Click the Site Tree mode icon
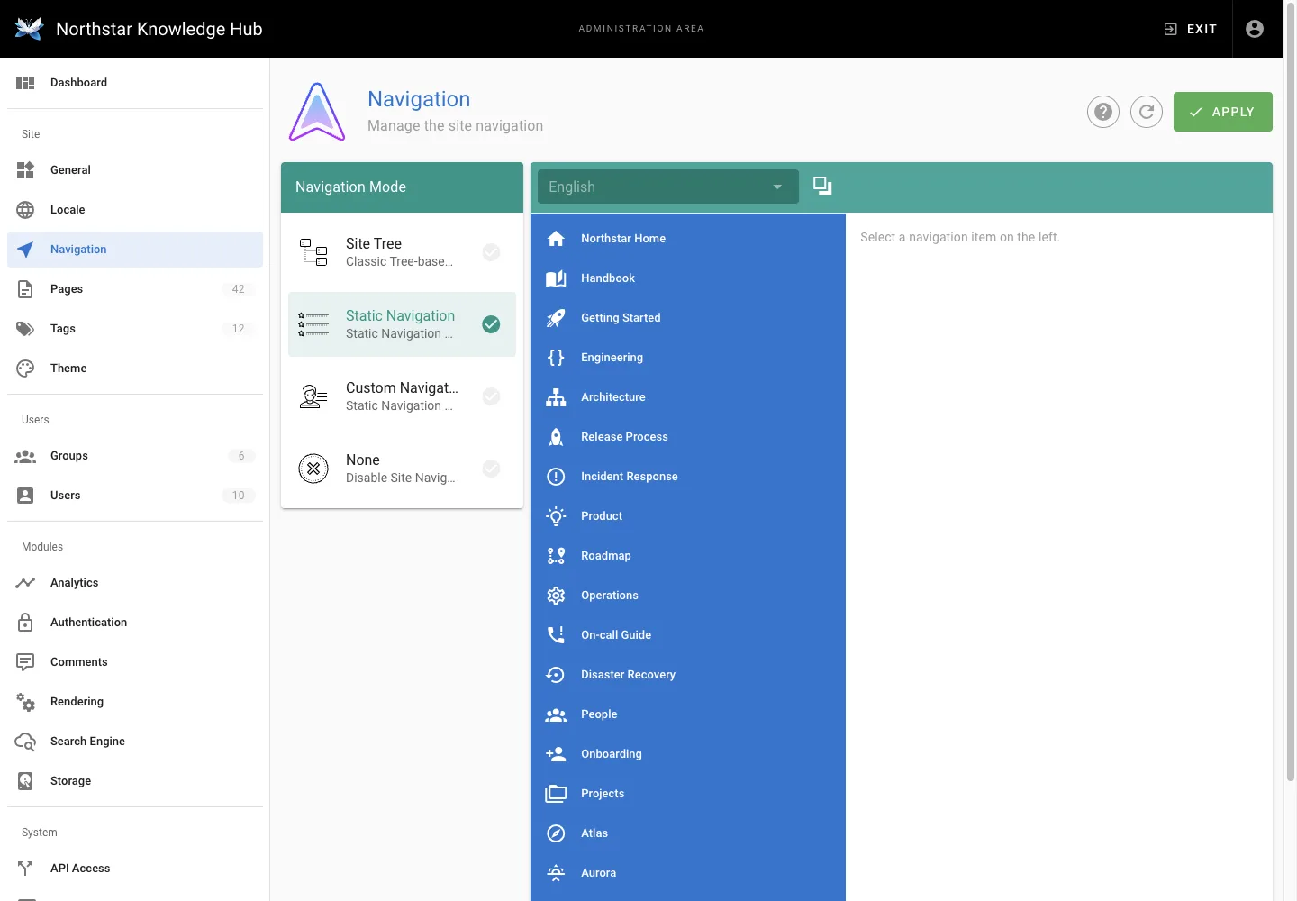Screen dimensions: 1297x901 coord(313,252)
